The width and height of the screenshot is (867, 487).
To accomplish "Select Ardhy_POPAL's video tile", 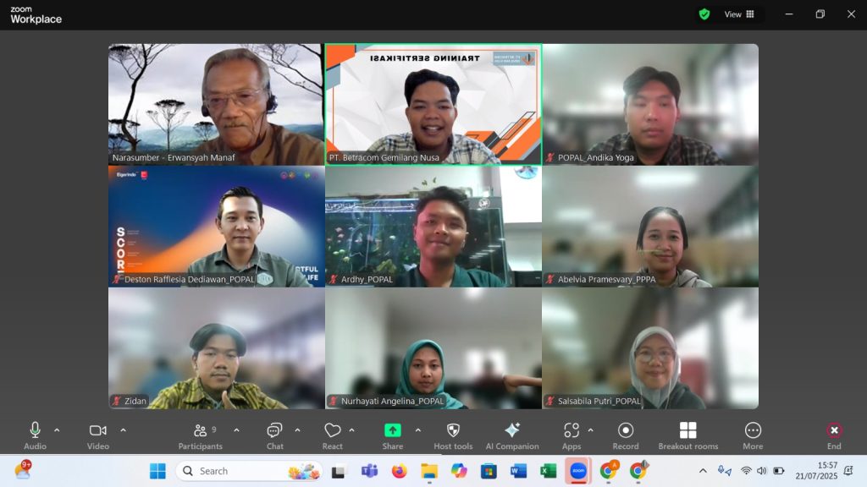I will 433,226.
